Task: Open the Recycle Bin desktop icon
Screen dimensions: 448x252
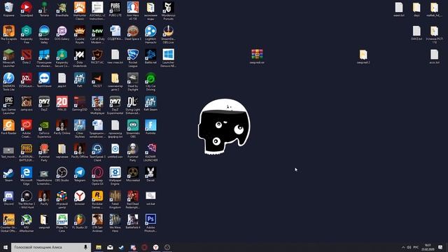Action: (x=8, y=9)
